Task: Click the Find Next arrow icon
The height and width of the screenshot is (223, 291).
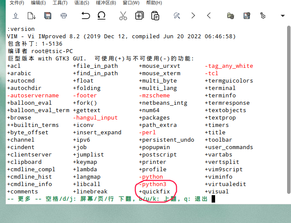Action: pyautogui.click(x=193, y=16)
